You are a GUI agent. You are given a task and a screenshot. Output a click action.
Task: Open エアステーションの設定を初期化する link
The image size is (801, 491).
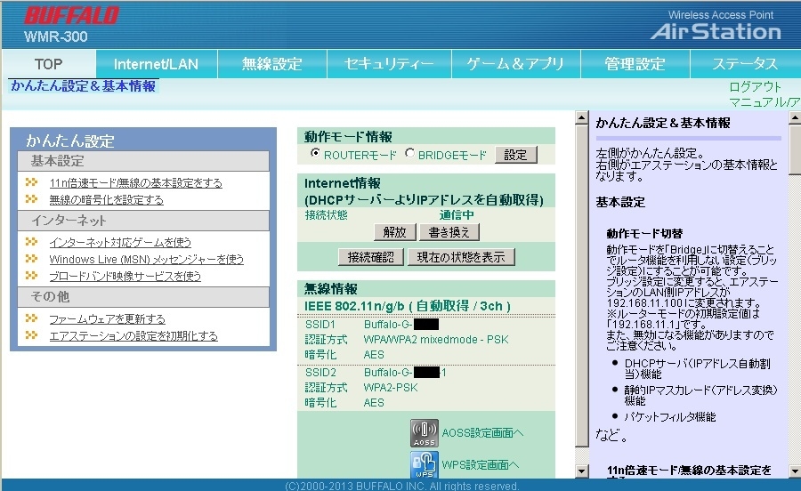coord(133,336)
